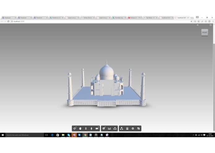Close the active localhost tab
The height and width of the screenshot is (153, 215).
[188, 18]
